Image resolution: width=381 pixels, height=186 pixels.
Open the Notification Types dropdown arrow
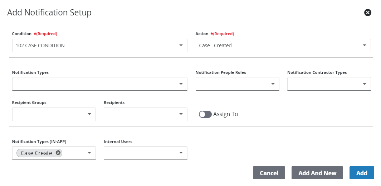181,84
